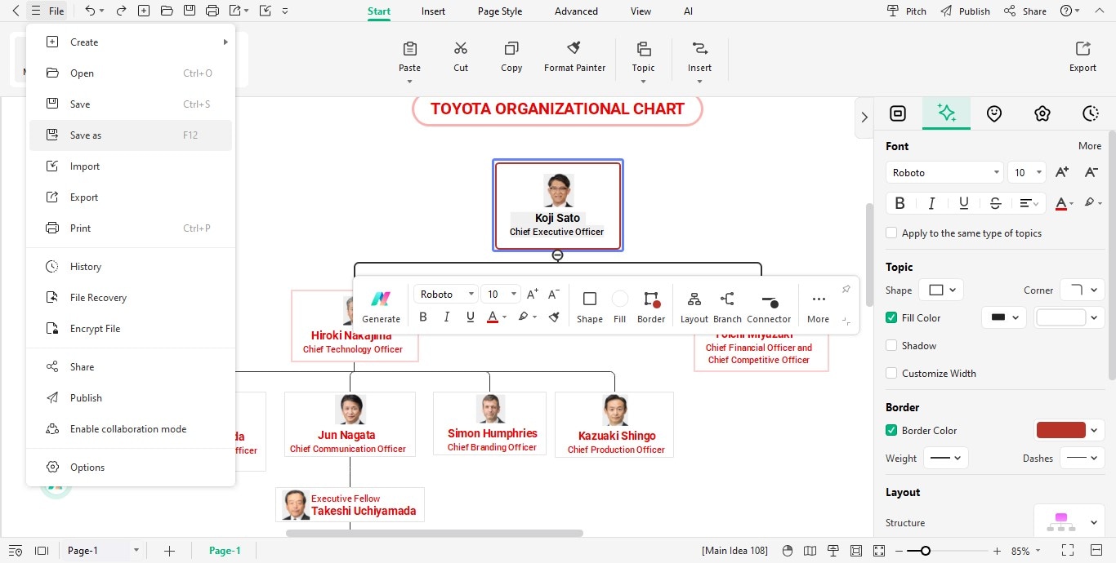Click More link in Font section
Screen dimensions: 1116x563
pyautogui.click(x=1090, y=146)
